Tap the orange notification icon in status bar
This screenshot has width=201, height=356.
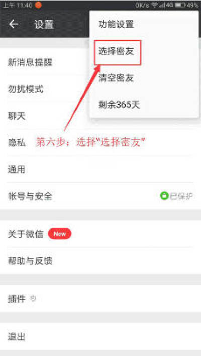pos(38,5)
